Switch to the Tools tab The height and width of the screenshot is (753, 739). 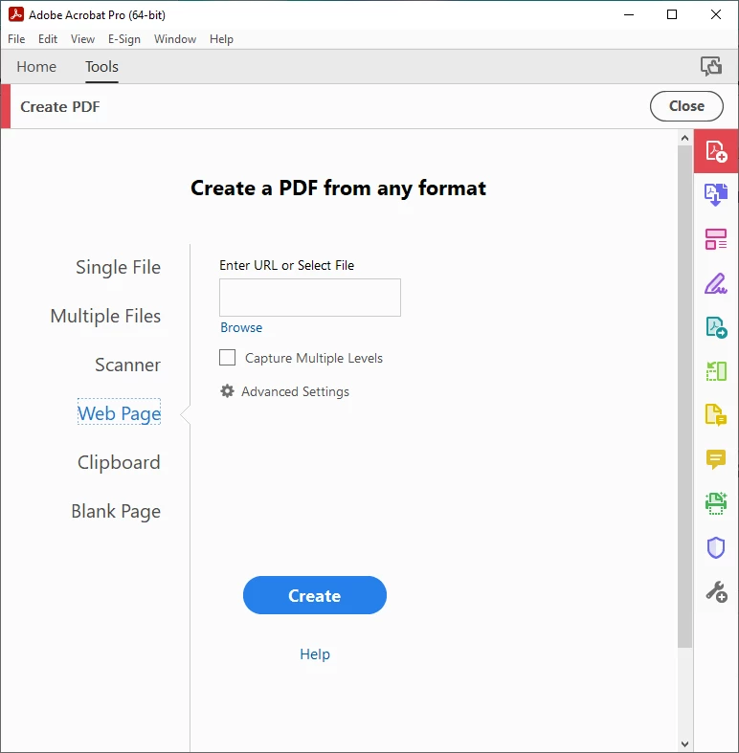coord(101,66)
